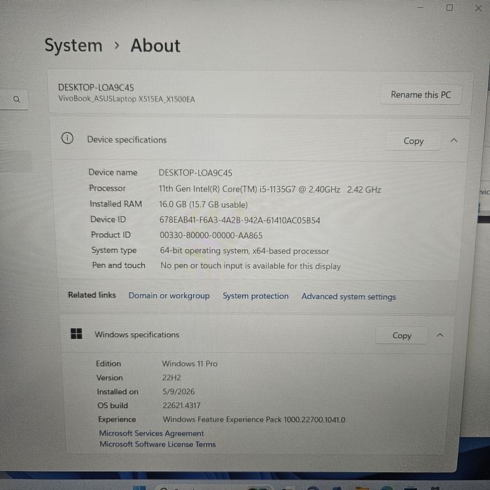Select System type 64-bit operating system text
The image size is (490, 490).
pyautogui.click(x=244, y=251)
